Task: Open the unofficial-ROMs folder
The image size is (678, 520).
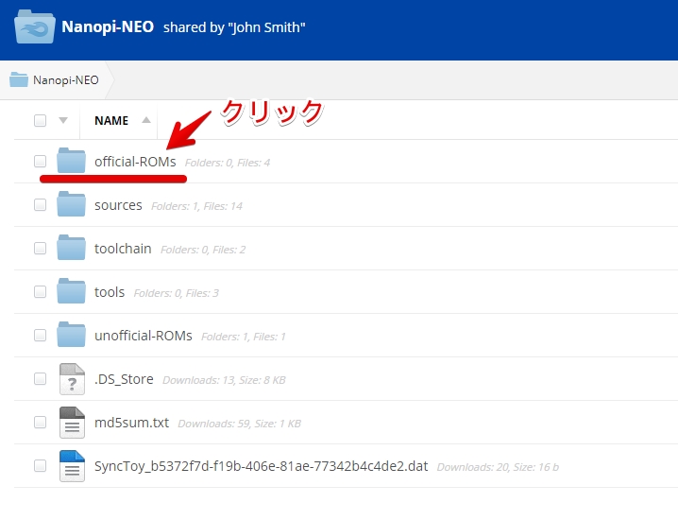Action: [144, 336]
